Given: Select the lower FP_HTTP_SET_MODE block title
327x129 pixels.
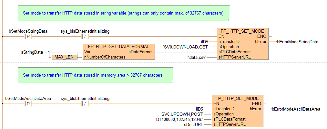Looking at the screenshot, I should pos(237,98).
